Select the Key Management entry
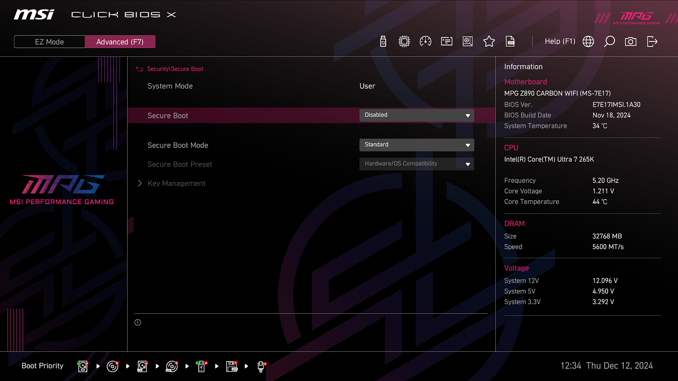Image resolution: width=678 pixels, height=381 pixels. click(176, 183)
